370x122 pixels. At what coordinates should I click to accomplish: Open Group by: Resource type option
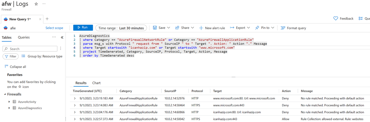click(x=42, y=57)
